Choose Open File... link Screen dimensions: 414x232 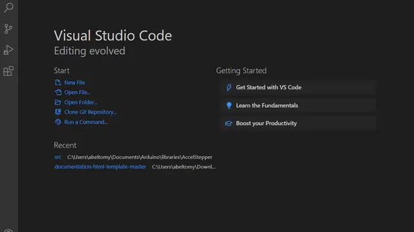click(x=78, y=92)
